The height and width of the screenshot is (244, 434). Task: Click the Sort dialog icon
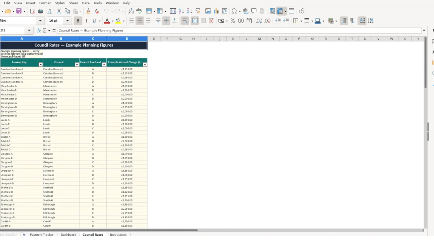(x=173, y=11)
